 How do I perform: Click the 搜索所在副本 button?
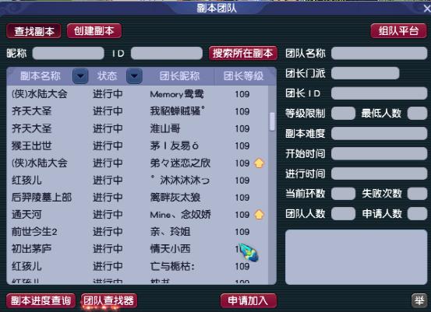[243, 53]
